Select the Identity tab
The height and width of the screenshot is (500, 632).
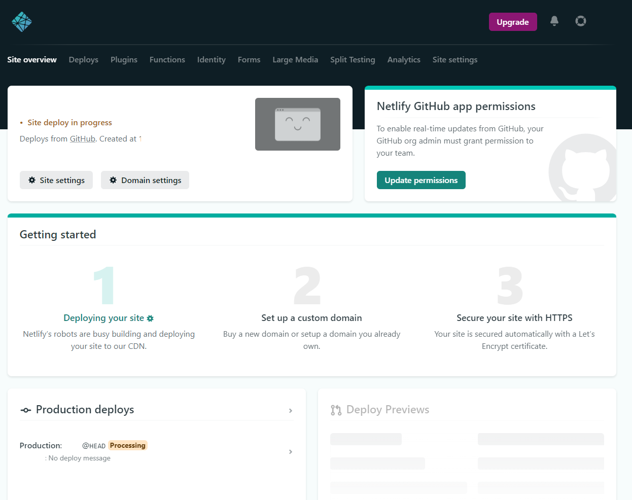point(212,60)
